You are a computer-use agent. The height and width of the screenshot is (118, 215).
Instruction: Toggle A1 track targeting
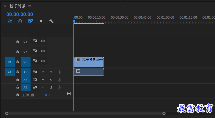coord(26,72)
